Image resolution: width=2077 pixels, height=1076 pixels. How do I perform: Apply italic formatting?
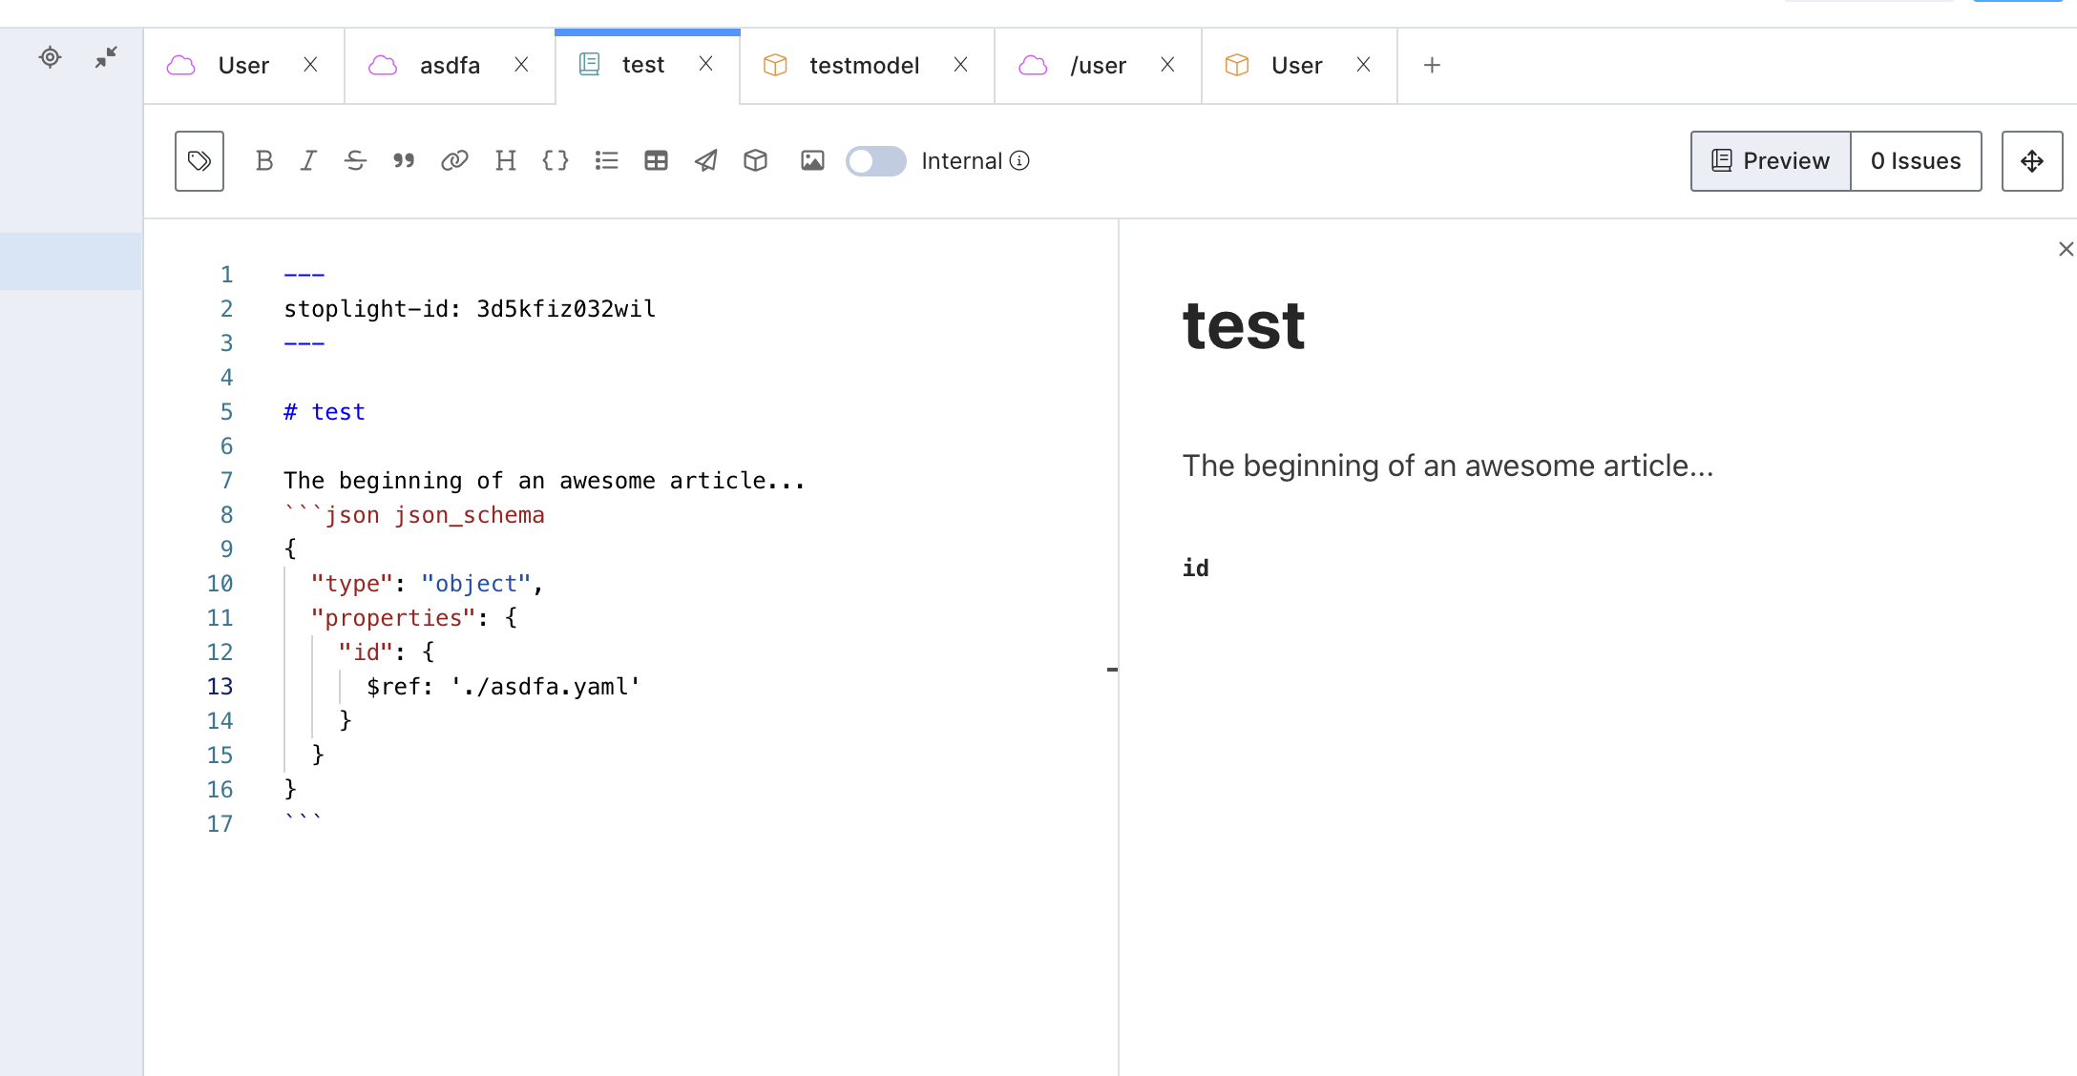coord(308,161)
